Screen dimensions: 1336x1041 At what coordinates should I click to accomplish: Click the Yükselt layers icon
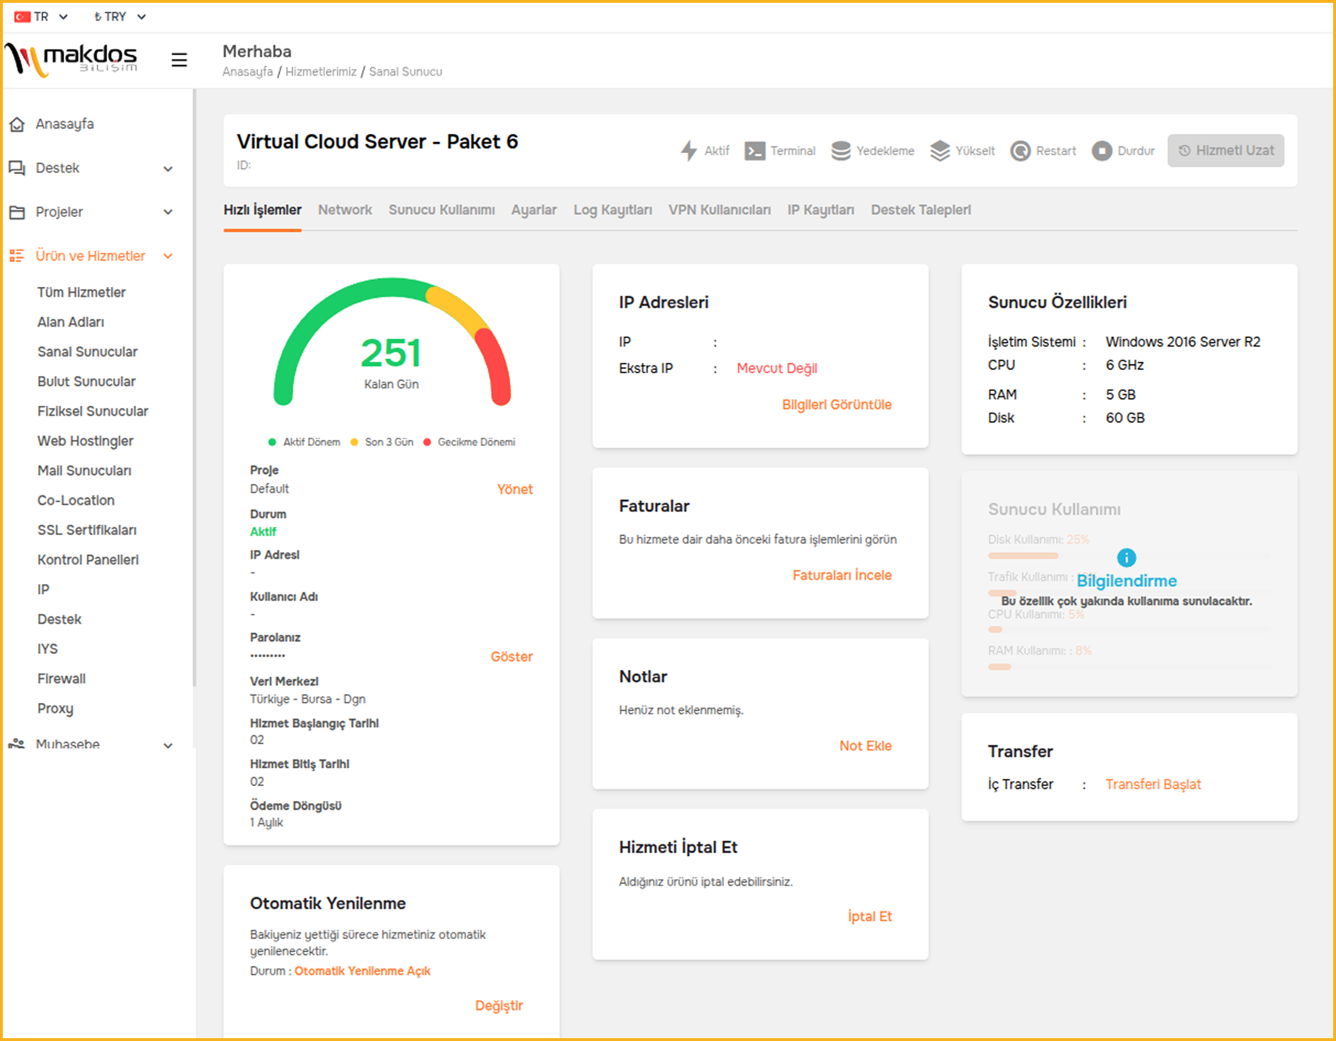[940, 151]
